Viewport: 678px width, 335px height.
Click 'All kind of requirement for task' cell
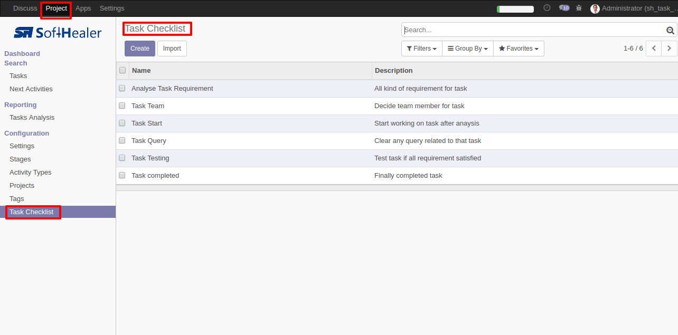(x=421, y=89)
